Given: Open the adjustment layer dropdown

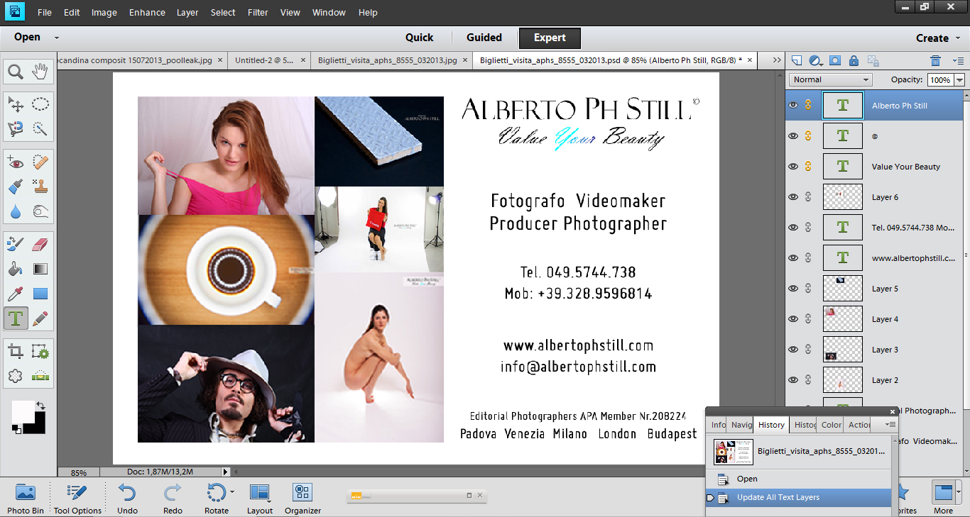Looking at the screenshot, I should pyautogui.click(x=816, y=61).
